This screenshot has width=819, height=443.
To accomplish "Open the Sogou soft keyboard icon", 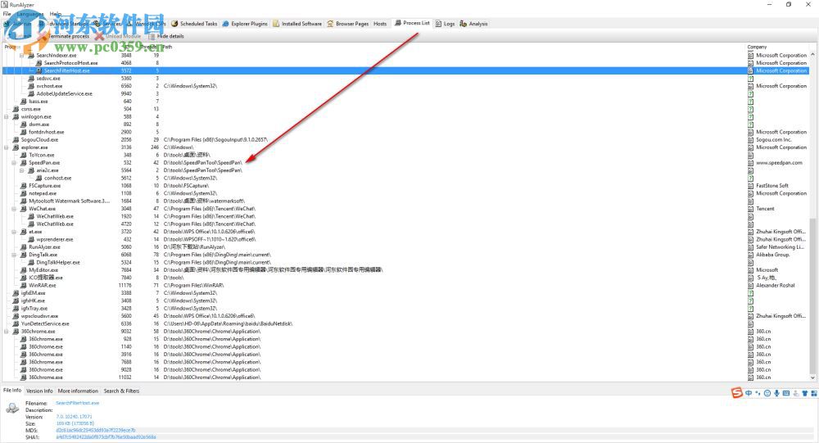I will pyautogui.click(x=786, y=393).
